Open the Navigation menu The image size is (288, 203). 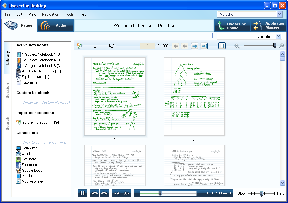coord(50,14)
